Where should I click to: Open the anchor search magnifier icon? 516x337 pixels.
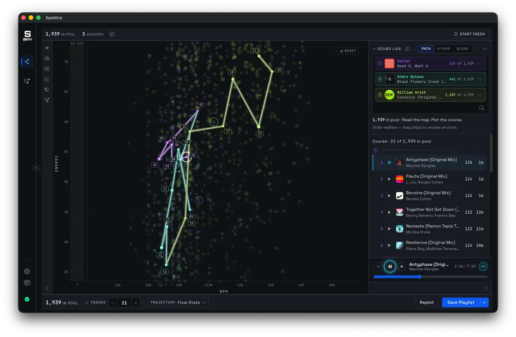tap(481, 108)
